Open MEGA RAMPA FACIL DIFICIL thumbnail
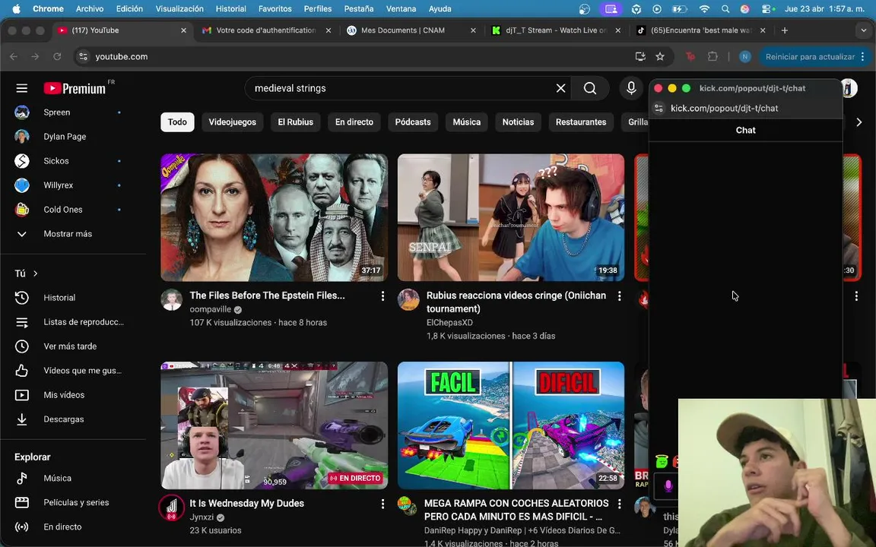 point(511,425)
